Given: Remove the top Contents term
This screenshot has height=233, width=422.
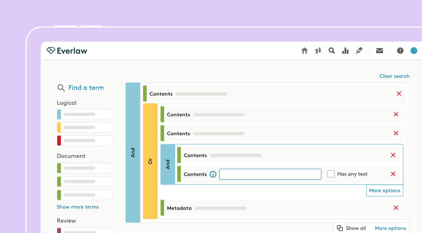Looking at the screenshot, I should click(399, 94).
